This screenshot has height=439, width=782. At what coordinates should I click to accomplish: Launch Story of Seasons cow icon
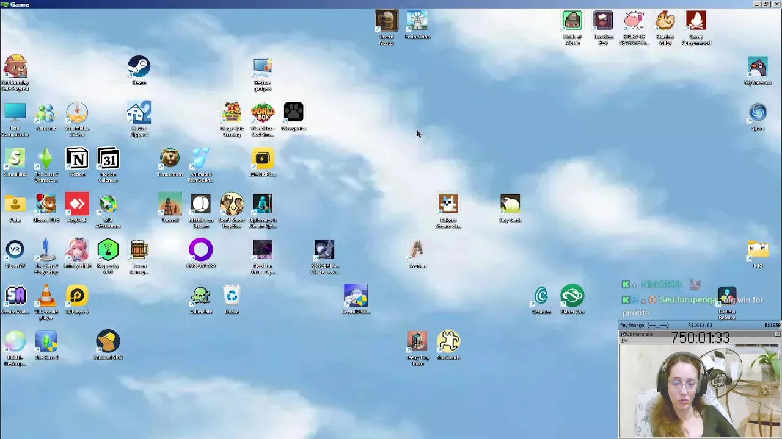point(634,21)
